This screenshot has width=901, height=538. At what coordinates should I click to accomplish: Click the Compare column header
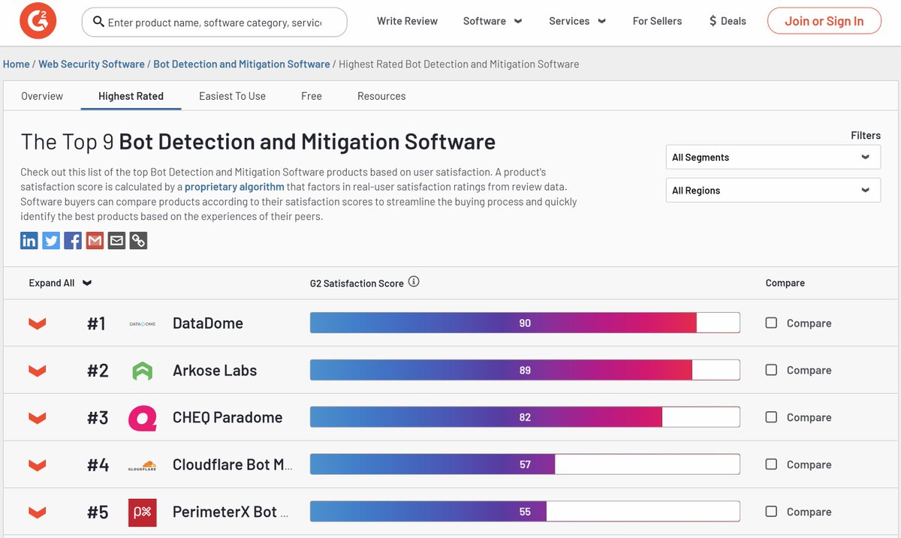click(x=785, y=283)
